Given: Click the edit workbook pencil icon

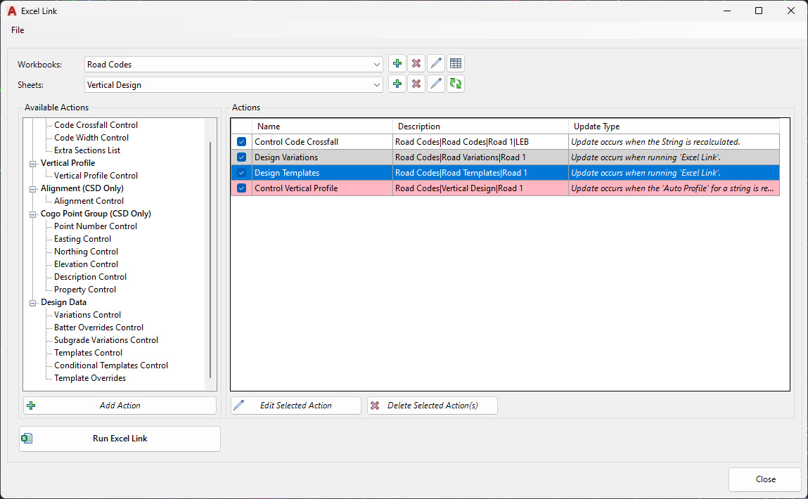Looking at the screenshot, I should (436, 63).
